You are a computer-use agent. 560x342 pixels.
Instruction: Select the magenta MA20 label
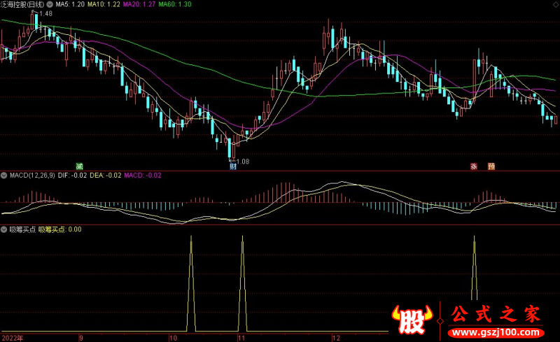point(139,4)
